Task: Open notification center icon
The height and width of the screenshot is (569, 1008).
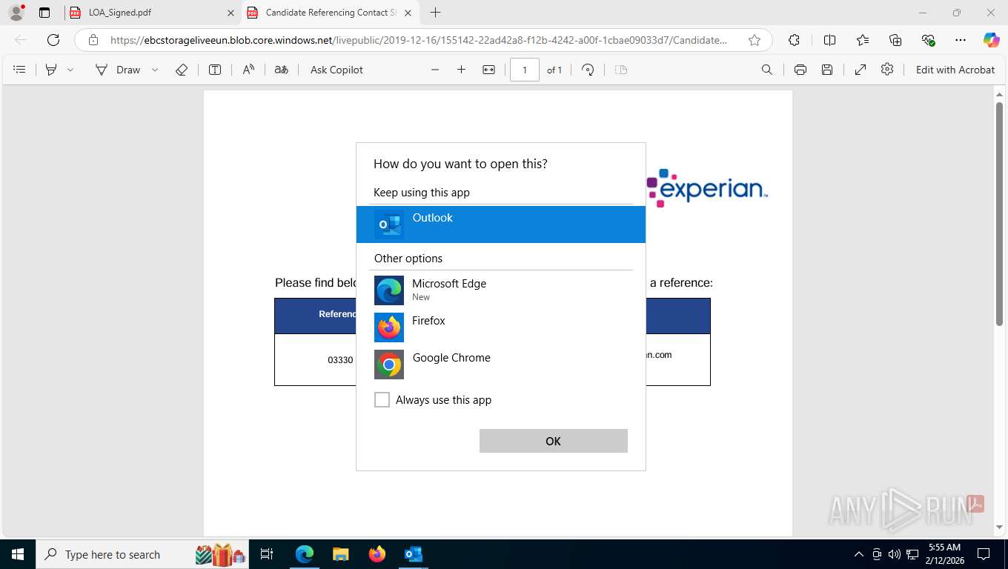Action: 984,554
